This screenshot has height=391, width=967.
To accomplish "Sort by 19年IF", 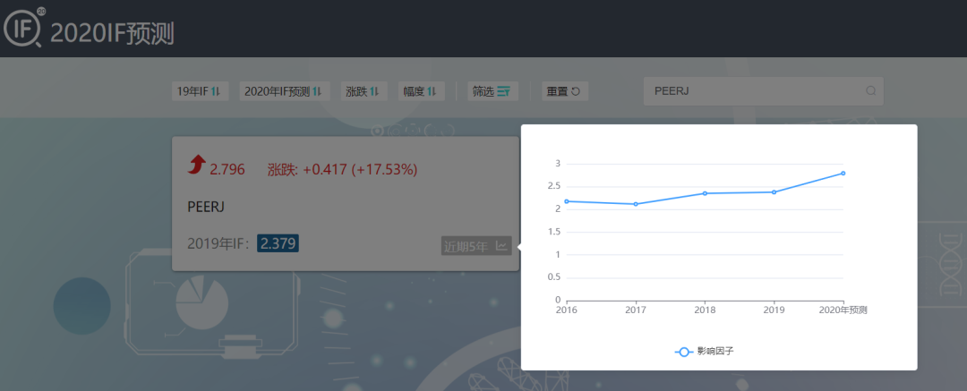I will click(x=200, y=91).
